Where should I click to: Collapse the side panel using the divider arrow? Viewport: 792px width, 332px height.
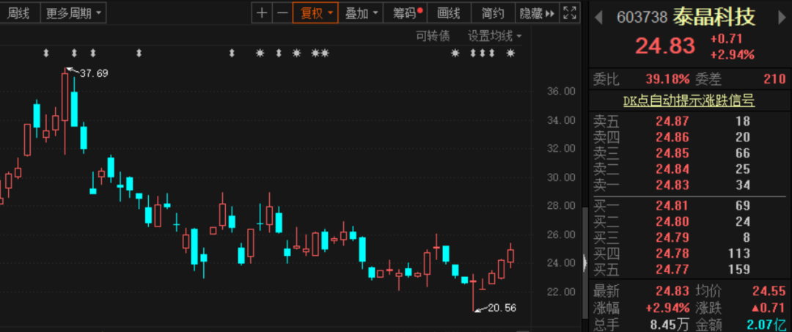pos(584,262)
